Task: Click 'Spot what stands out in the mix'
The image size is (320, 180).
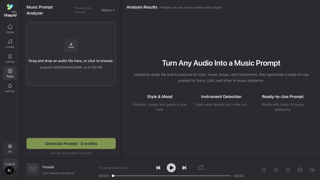Action: click(221, 104)
